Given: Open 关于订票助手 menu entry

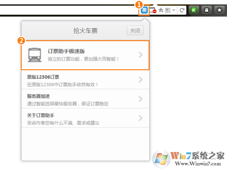Looking at the screenshot, I should 85,118.
